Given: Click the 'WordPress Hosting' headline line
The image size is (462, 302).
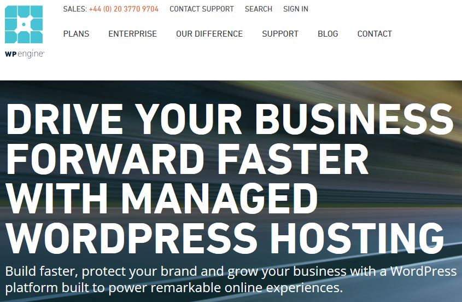Looking at the screenshot, I should tap(225, 238).
